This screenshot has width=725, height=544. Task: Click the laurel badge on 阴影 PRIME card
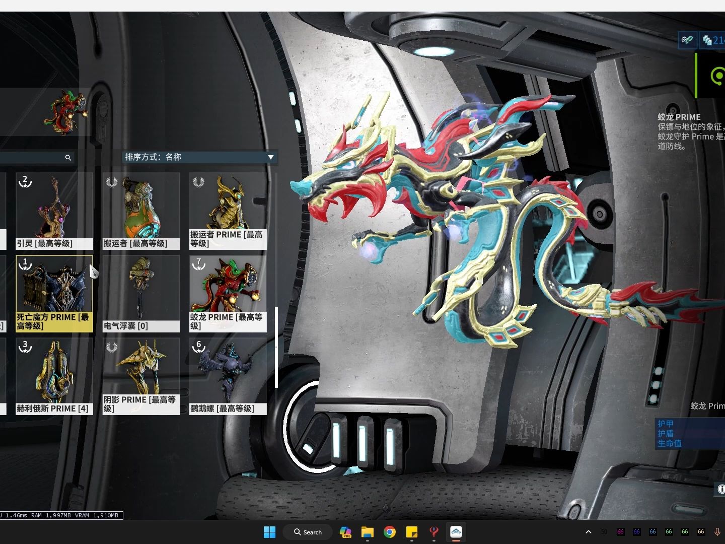pyautogui.click(x=111, y=347)
